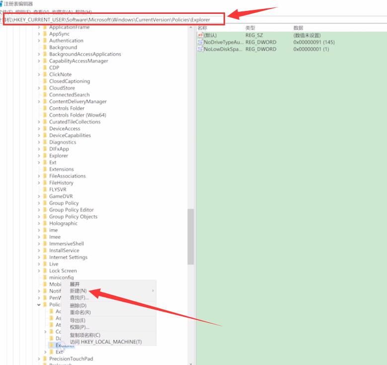Image resolution: width=387 pixels, height=365 pixels.
Task: Choose 删除(D) from the context menu
Action: tap(78, 306)
